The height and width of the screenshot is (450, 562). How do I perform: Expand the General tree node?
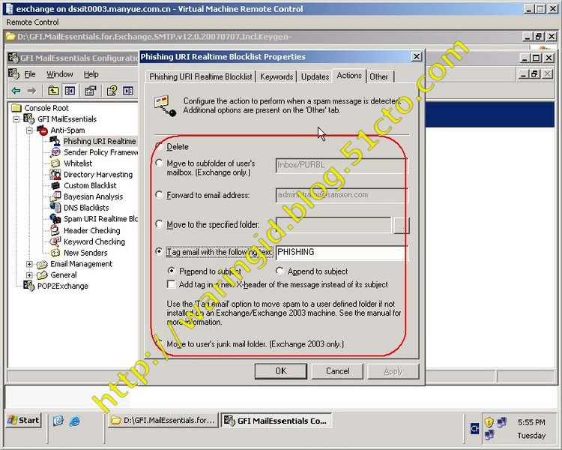point(30,275)
